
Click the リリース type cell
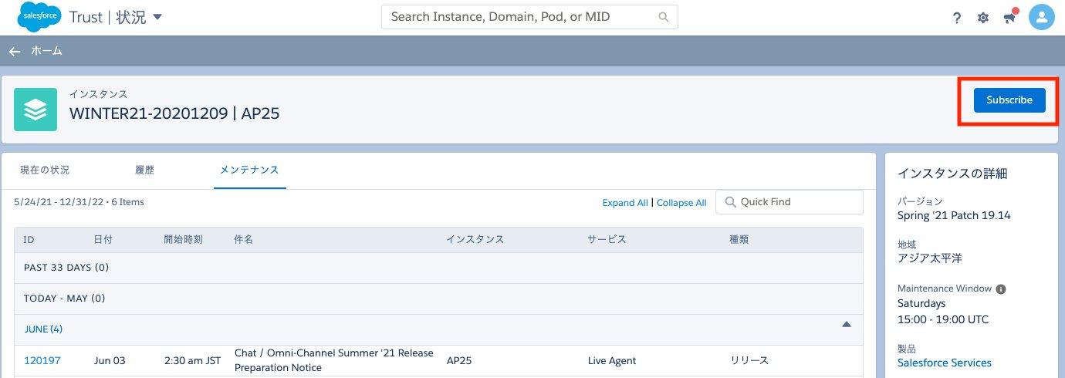749,360
